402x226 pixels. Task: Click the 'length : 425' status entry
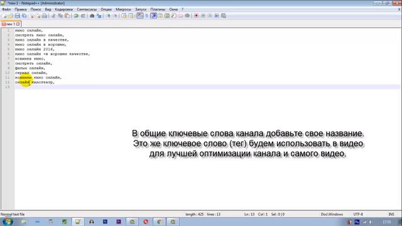194,214
